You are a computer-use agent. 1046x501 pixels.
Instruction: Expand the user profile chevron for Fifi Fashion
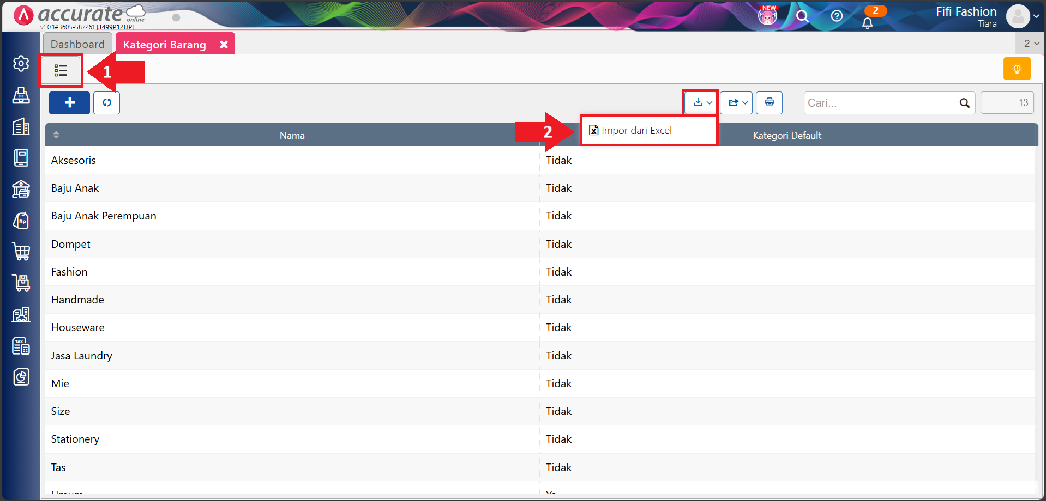(x=1038, y=16)
